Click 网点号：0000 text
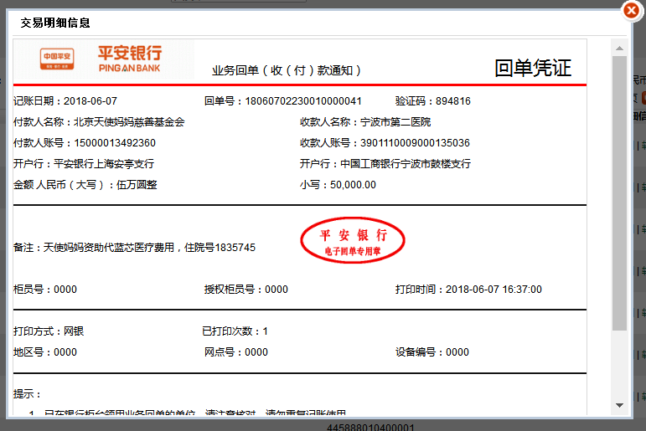Screen dimensions: 646x431 [236, 352]
